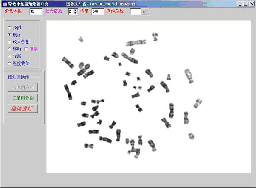Choose the 分离 radio option
The height and width of the screenshot is (188, 257).
[x=9, y=56]
